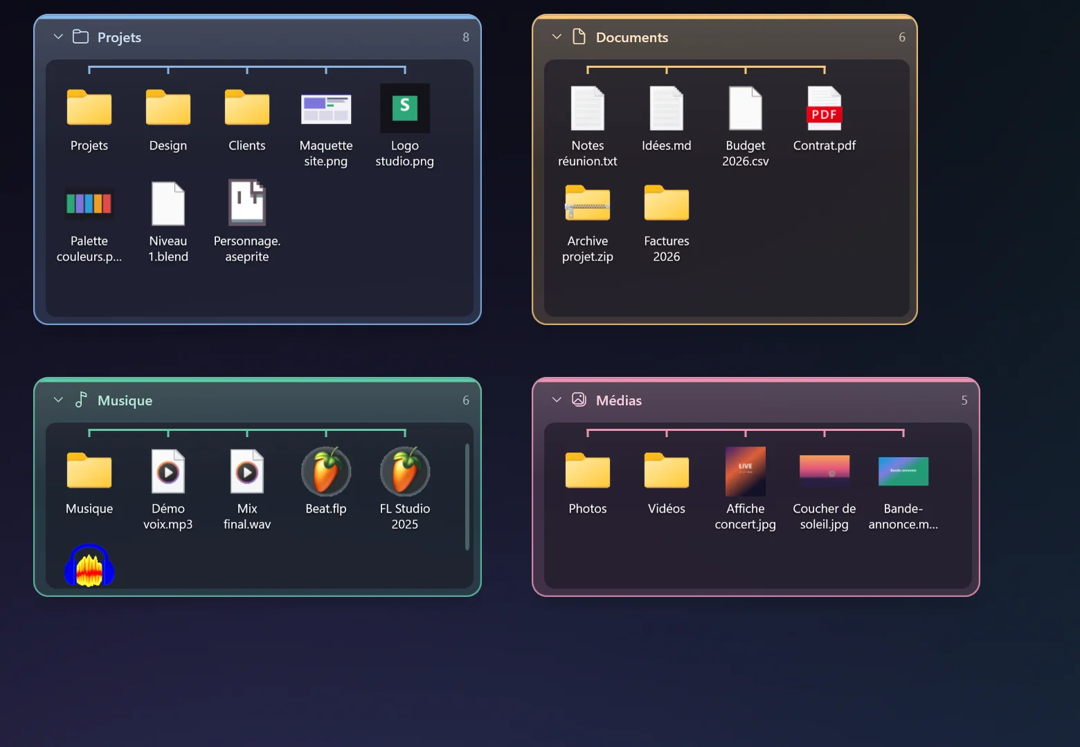Collapse the Musique group chevron
1080x747 pixels.
tap(58, 400)
